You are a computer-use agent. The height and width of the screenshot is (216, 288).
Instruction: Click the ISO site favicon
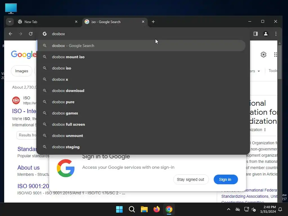(16, 100)
